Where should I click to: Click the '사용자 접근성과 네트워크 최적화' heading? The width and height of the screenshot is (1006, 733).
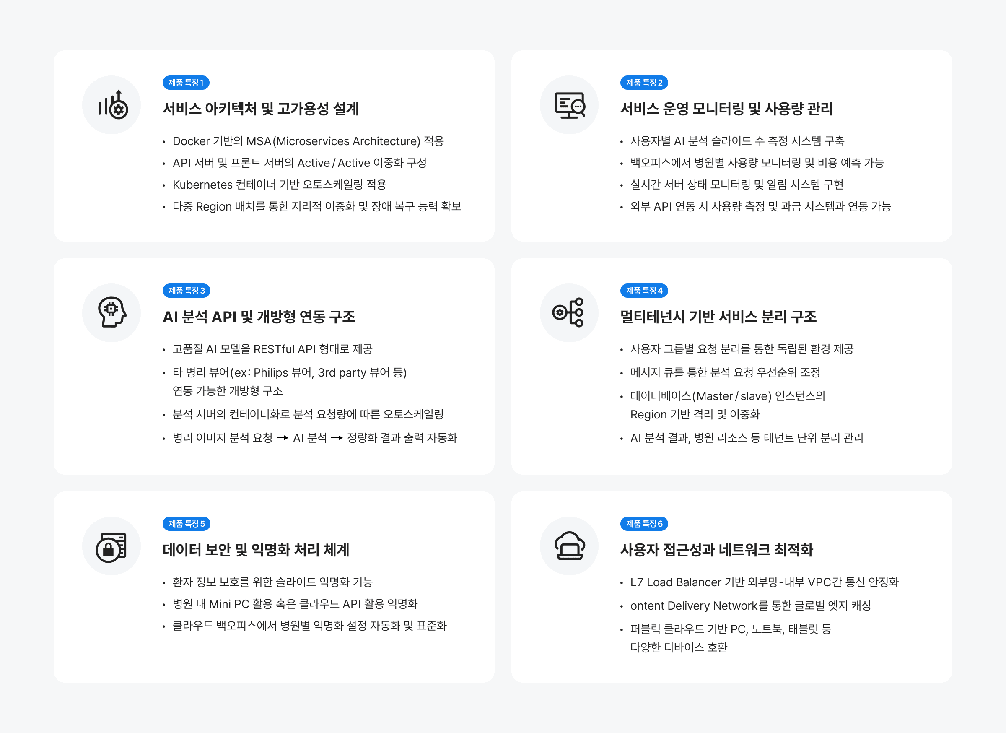(716, 550)
